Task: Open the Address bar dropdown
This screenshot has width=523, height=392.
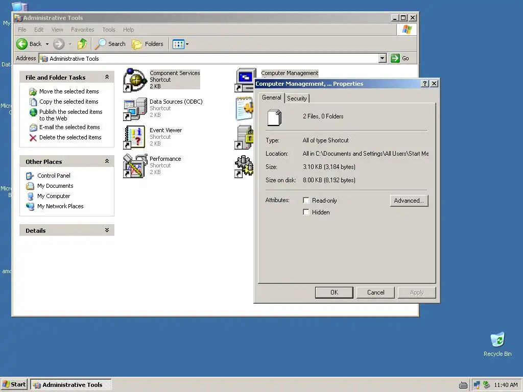Action: click(383, 58)
